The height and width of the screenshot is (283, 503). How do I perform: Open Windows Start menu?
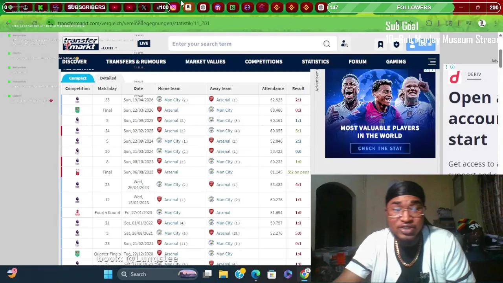[108, 274]
